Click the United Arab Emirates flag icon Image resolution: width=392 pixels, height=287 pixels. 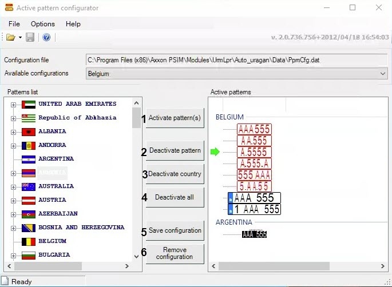pos(28,105)
